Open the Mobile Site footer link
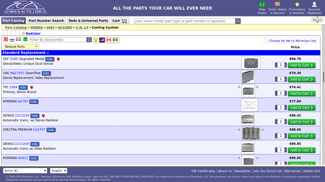 312,171
